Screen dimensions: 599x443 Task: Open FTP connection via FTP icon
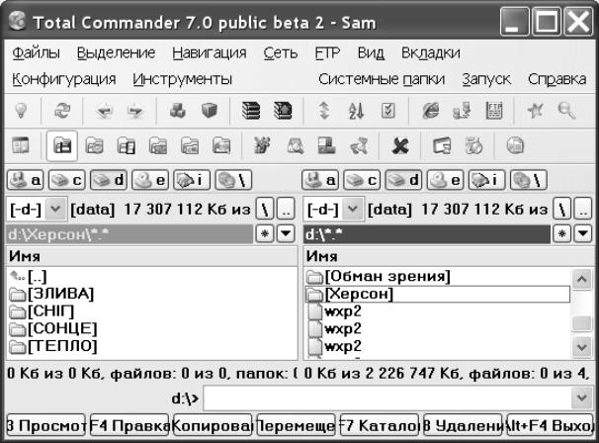pos(494,111)
